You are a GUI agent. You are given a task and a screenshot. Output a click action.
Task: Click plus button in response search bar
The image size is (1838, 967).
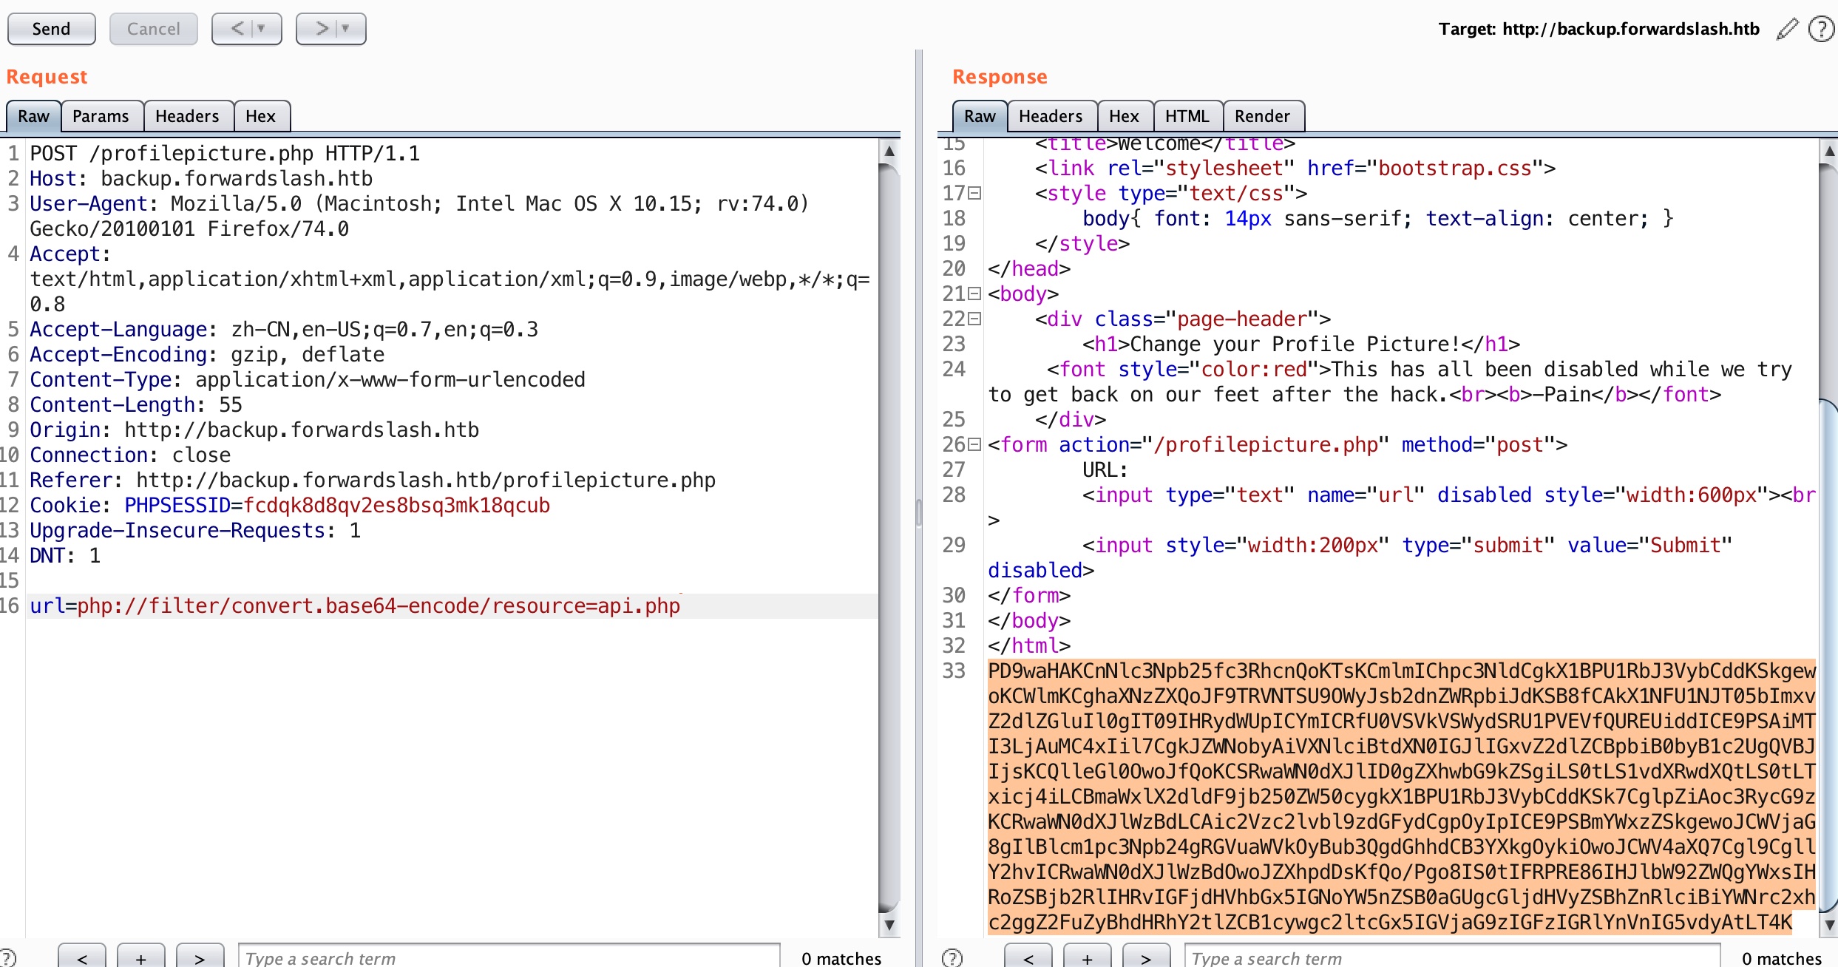click(1087, 957)
